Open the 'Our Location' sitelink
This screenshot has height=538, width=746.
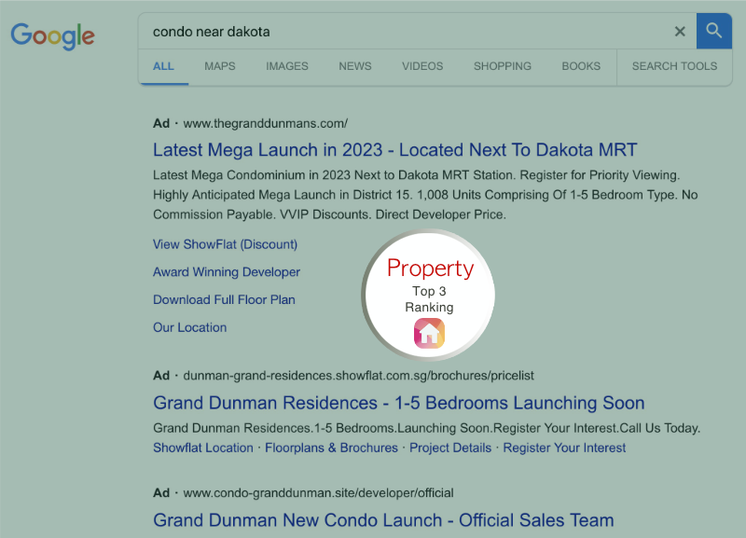[190, 327]
